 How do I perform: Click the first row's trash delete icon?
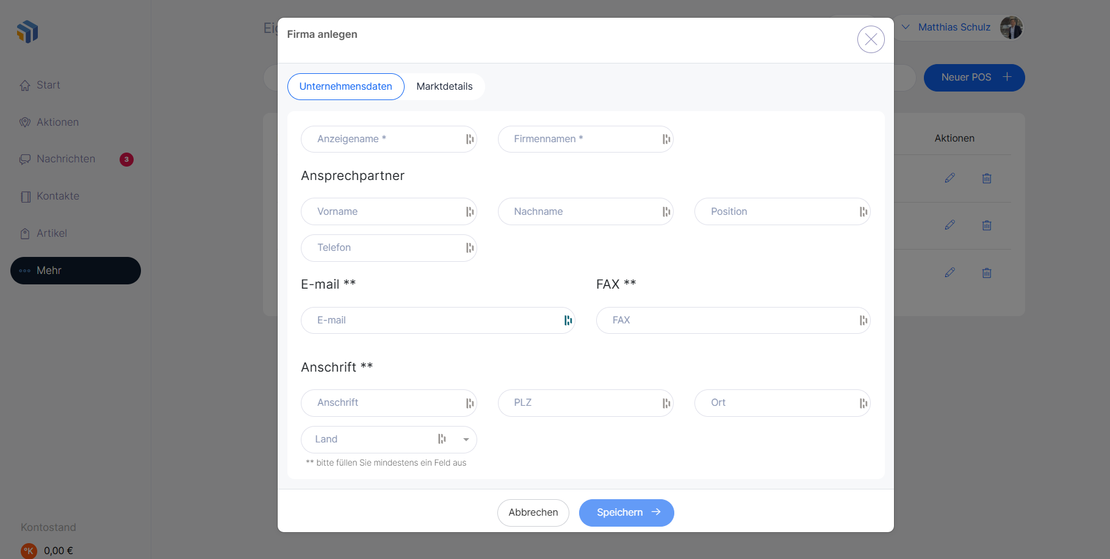(987, 178)
